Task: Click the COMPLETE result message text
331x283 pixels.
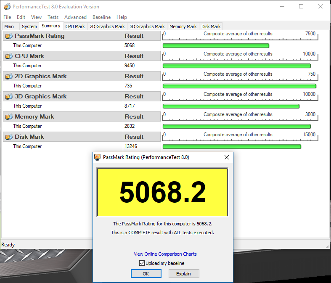Action: [x=162, y=233]
